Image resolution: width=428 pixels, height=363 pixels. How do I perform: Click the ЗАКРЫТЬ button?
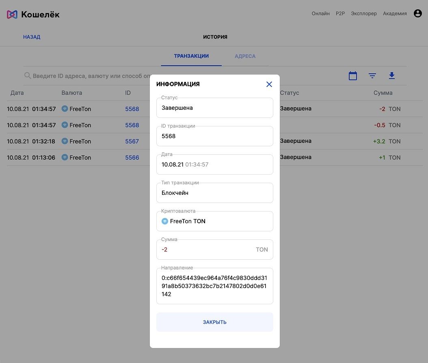(x=214, y=322)
